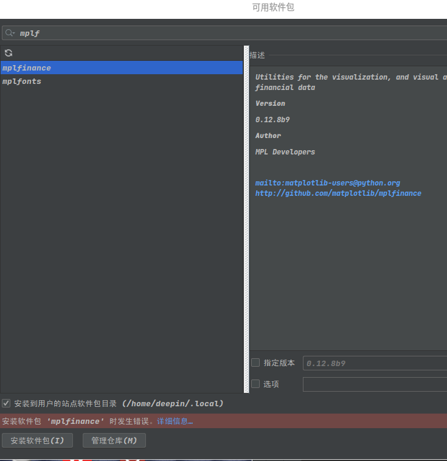The image size is (447, 461).
Task: Open the 详细信息 error details link
Action: pyautogui.click(x=175, y=421)
